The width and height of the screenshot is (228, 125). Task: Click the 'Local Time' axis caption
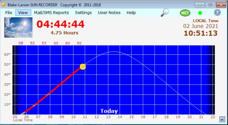(23, 120)
